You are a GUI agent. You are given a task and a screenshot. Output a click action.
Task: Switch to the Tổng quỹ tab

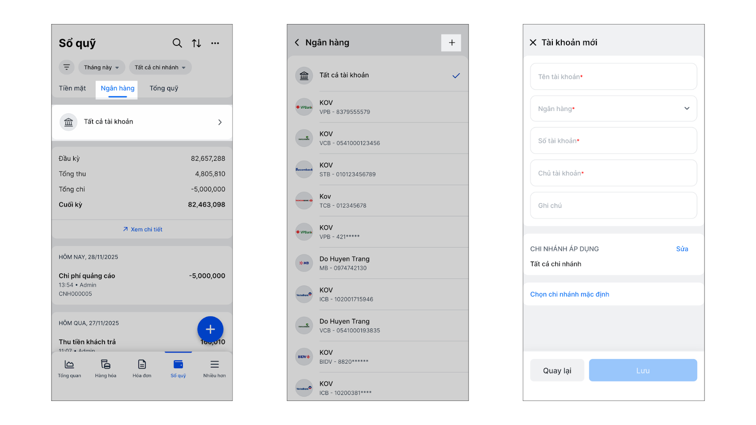[x=164, y=88]
